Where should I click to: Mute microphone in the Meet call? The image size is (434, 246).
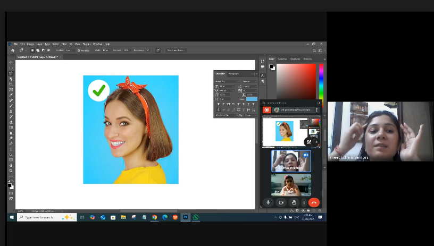[268, 202]
